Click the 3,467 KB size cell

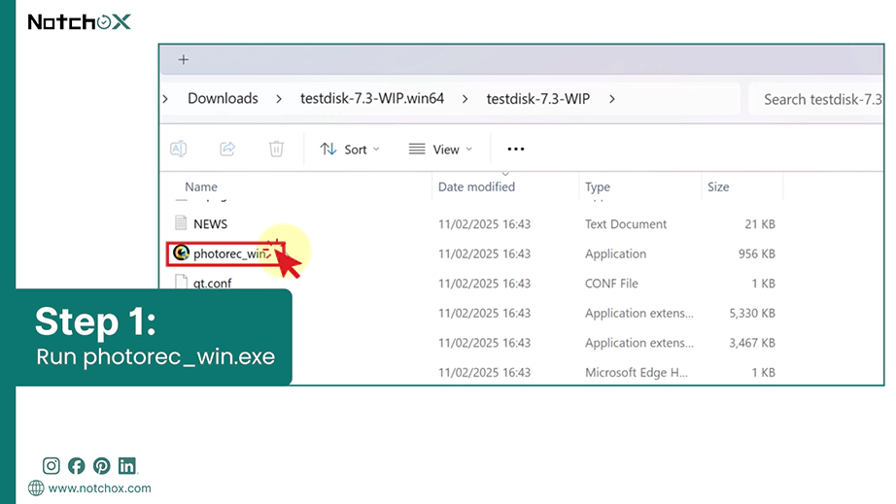752,343
